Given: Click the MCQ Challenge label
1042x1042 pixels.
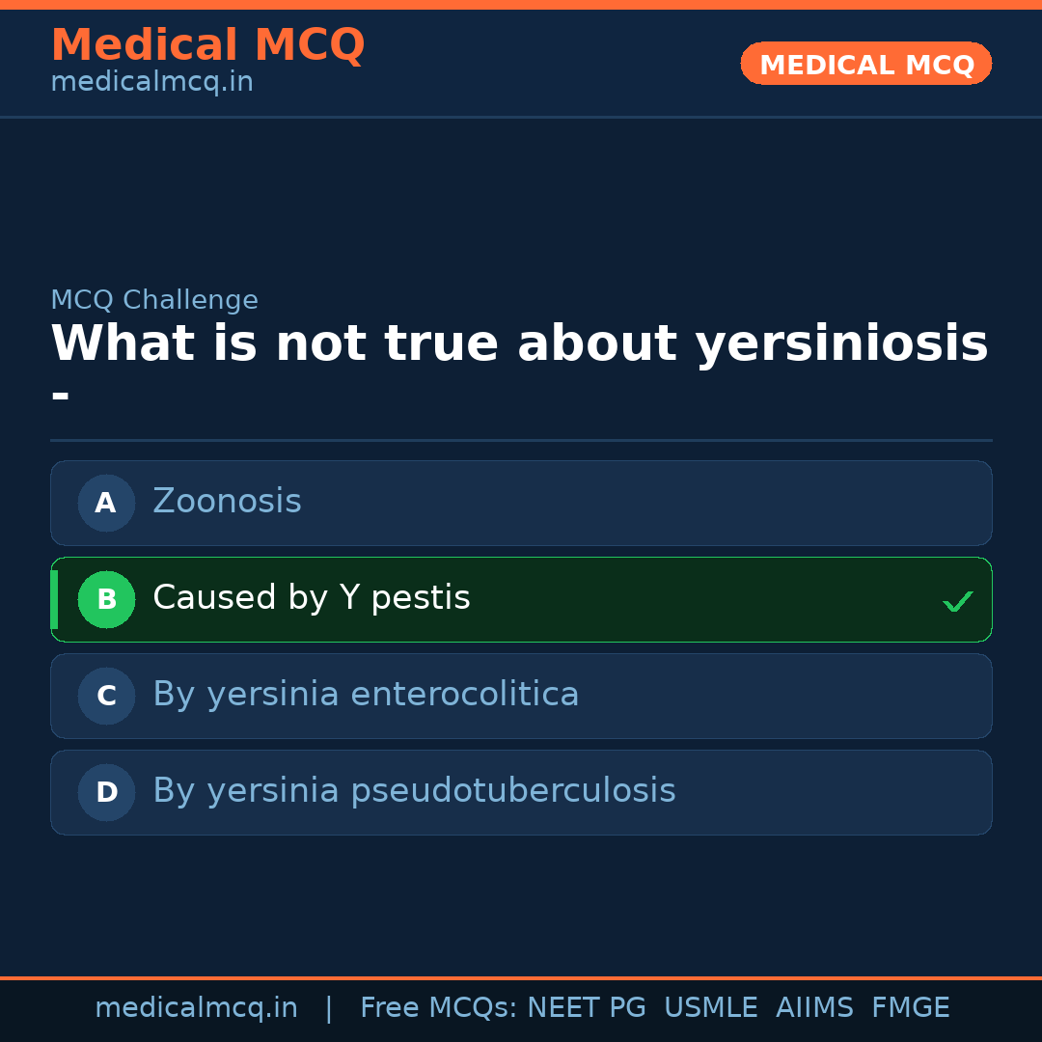Looking at the screenshot, I should (x=154, y=300).
